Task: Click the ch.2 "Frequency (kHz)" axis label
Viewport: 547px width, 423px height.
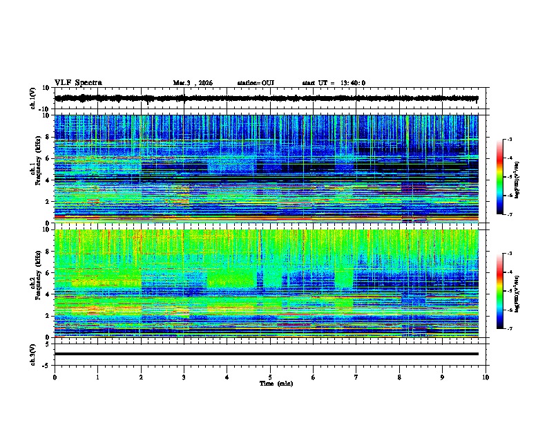Action: tap(38, 275)
